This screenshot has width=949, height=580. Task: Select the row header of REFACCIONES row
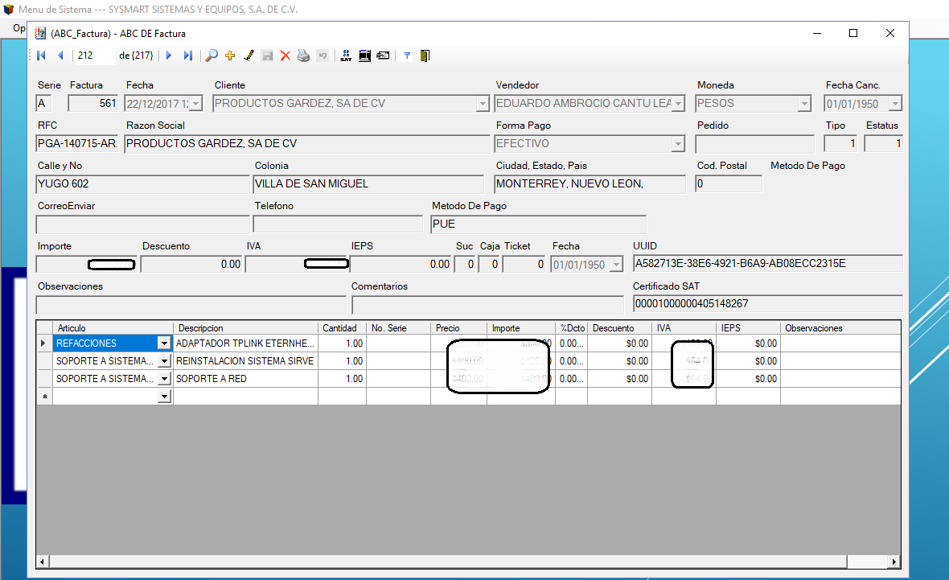[x=44, y=343]
